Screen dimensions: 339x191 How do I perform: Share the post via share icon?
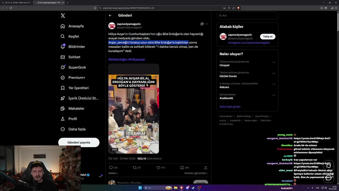[x=206, y=168]
